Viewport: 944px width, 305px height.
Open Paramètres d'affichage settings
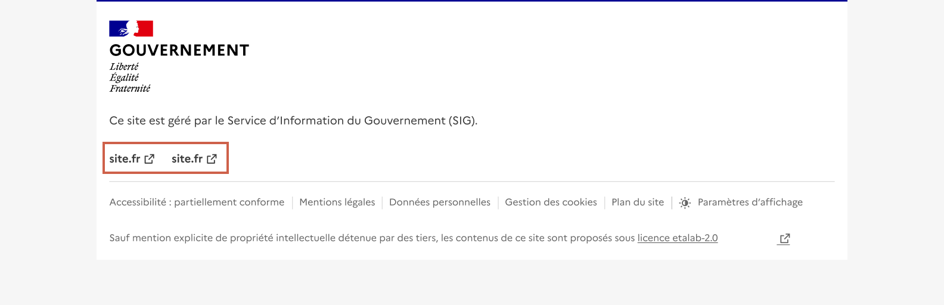pyautogui.click(x=750, y=203)
